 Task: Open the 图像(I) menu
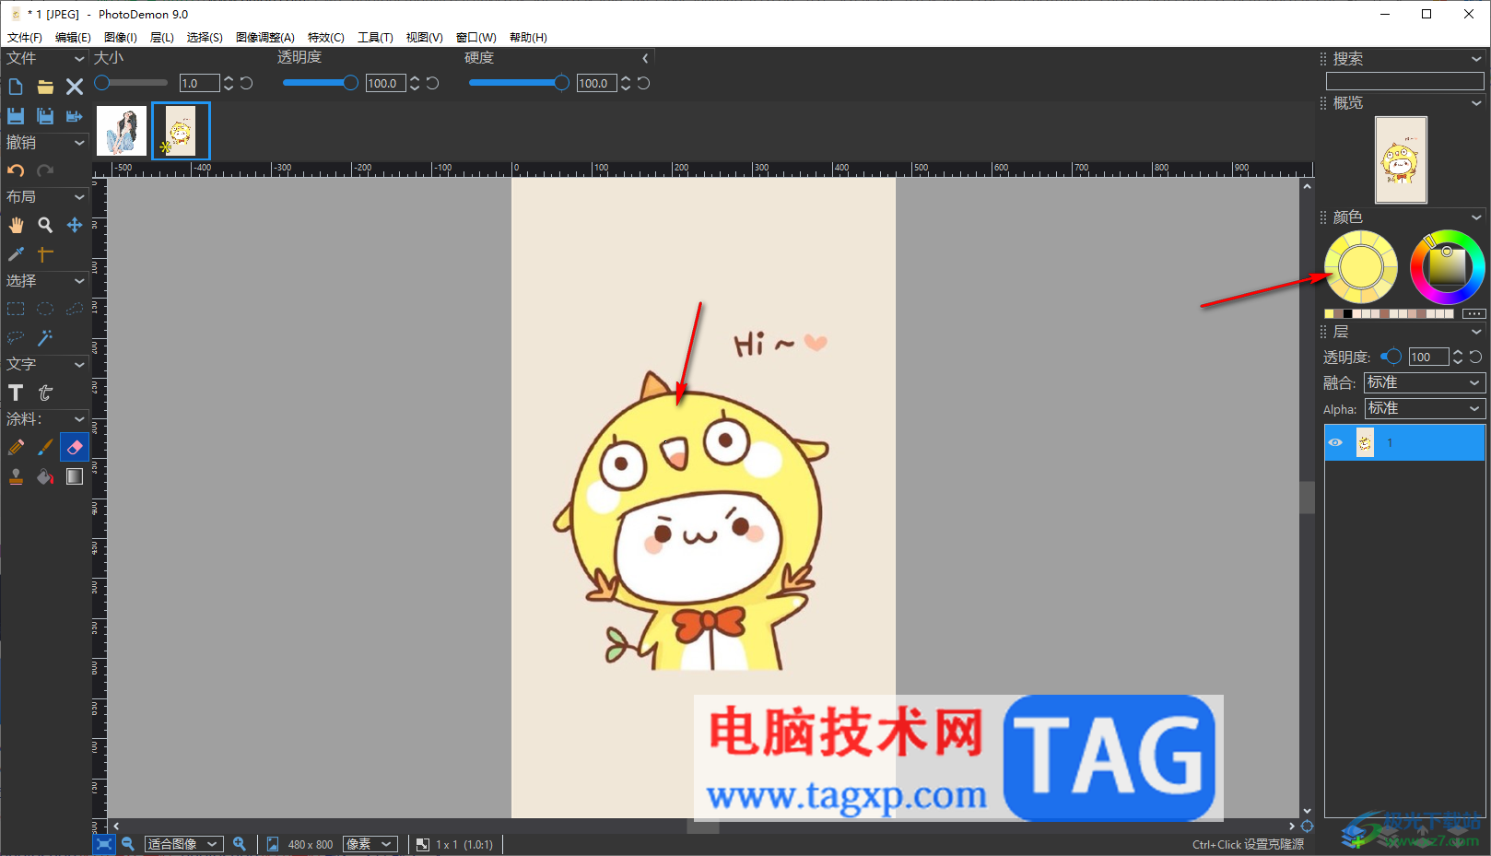point(121,38)
